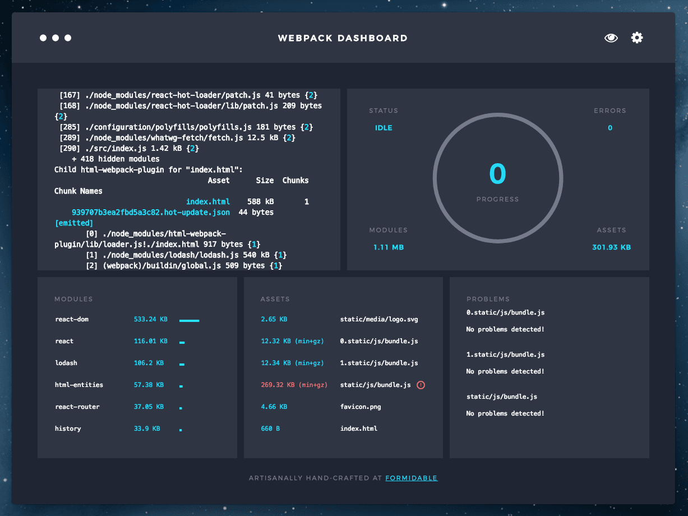Click the hot-update.json filename in log
The width and height of the screenshot is (688, 516).
151,212
